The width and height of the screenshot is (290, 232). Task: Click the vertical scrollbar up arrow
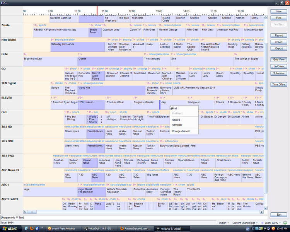266,17
